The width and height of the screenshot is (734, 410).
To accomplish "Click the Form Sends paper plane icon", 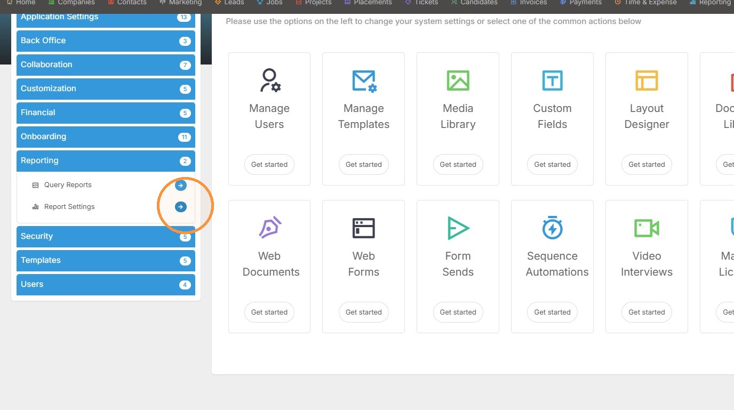I will [458, 228].
